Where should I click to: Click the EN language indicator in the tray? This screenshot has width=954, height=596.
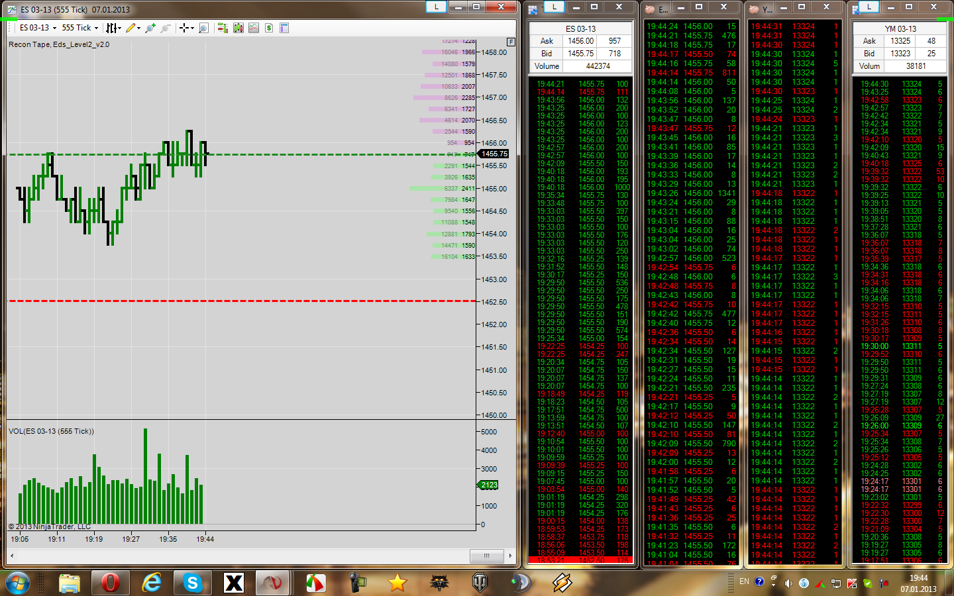pyautogui.click(x=744, y=581)
